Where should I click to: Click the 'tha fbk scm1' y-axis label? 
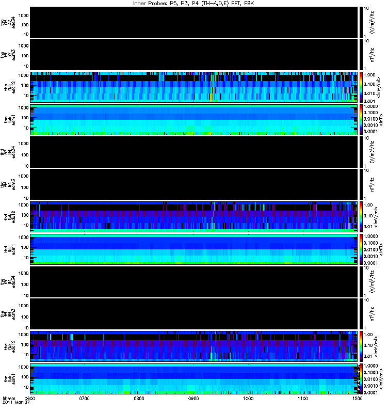(10, 120)
